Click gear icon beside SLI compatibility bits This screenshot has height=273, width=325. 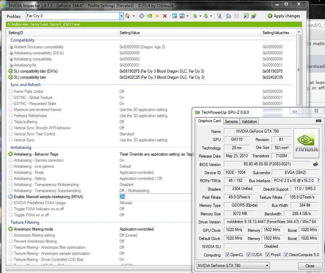(x=10, y=77)
